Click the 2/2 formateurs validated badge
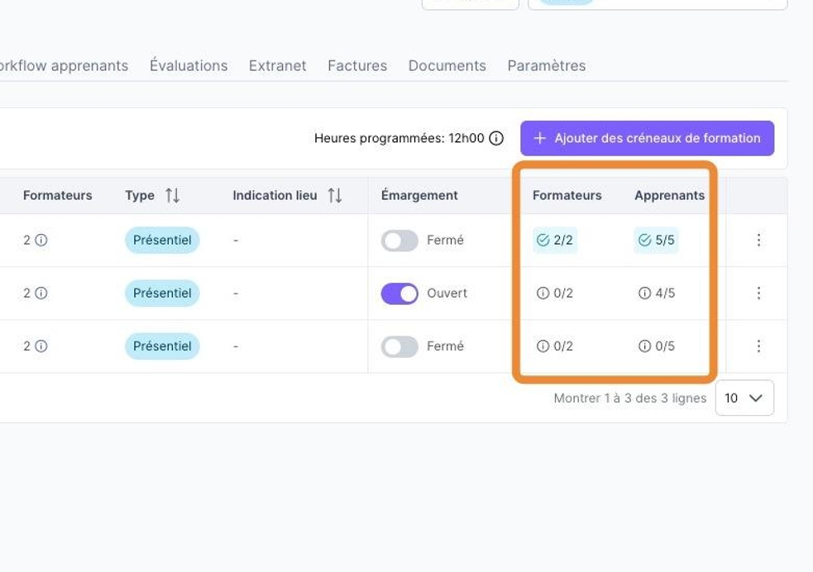The image size is (813, 572). [x=555, y=241]
